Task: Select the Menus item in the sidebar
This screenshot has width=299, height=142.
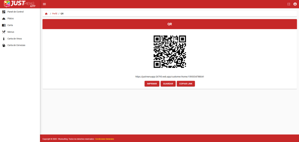Action: click(x=11, y=32)
